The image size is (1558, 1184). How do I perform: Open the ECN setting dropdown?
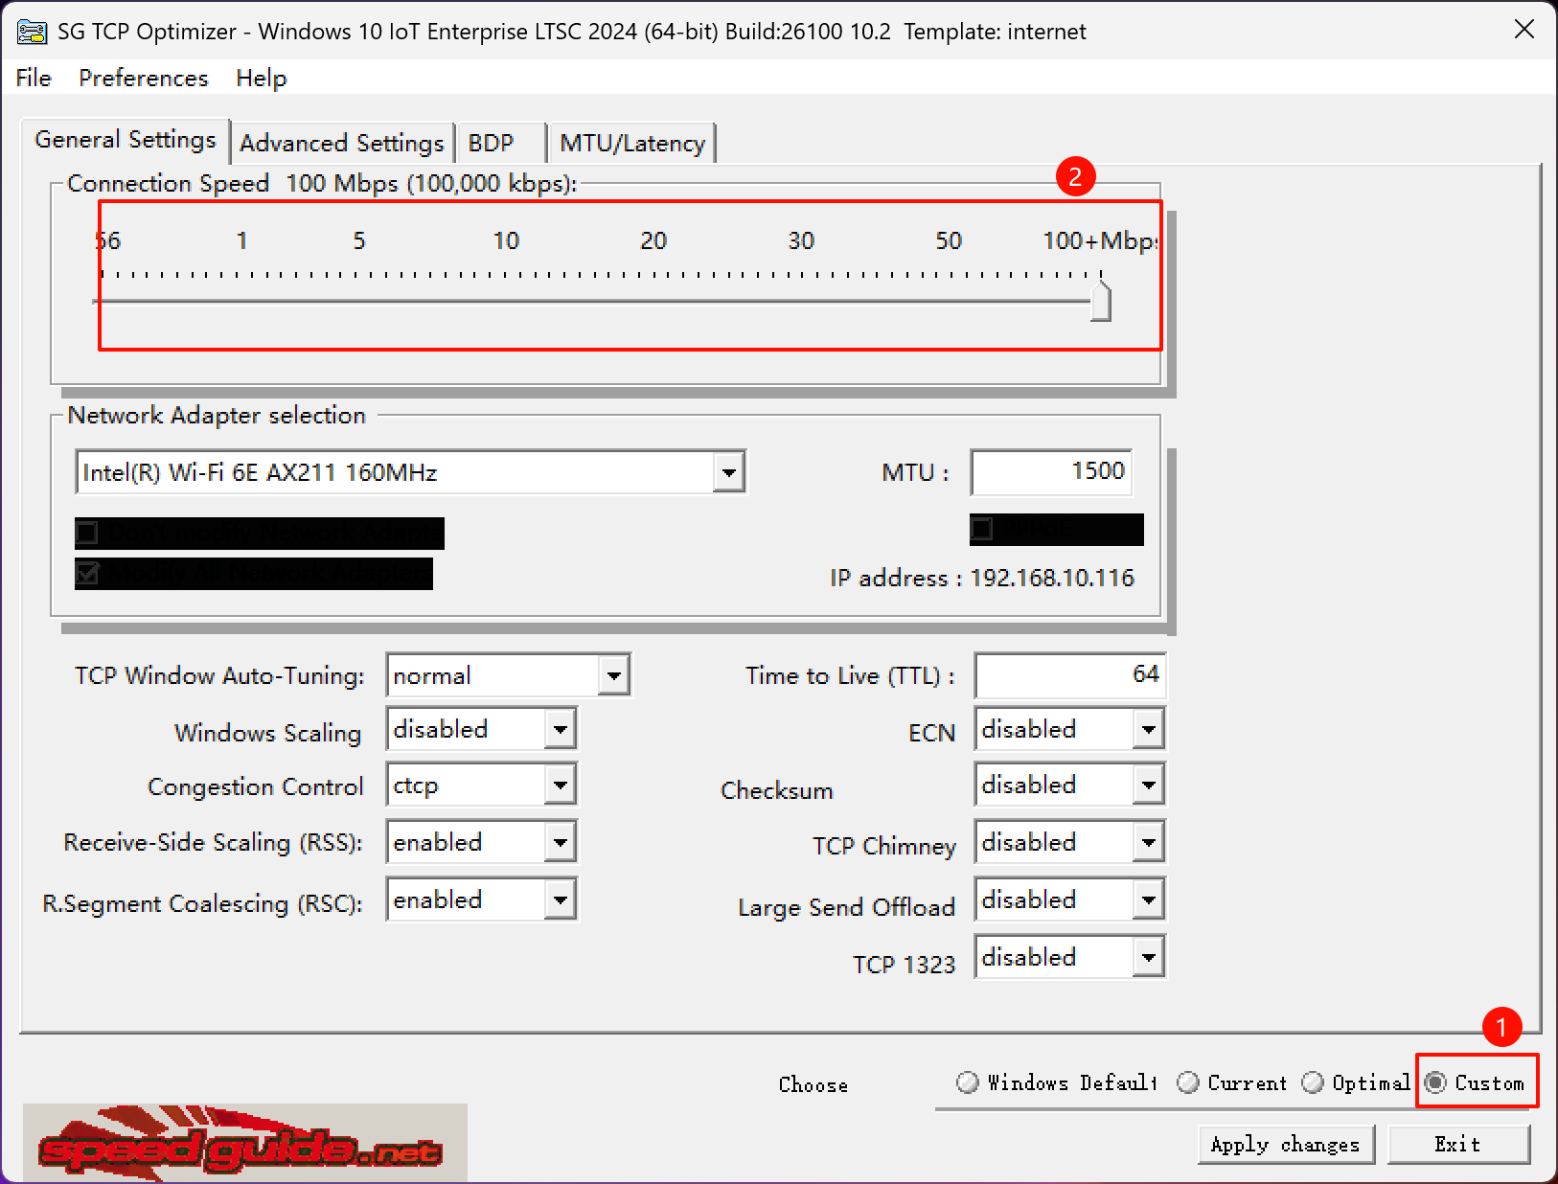pos(1148,728)
